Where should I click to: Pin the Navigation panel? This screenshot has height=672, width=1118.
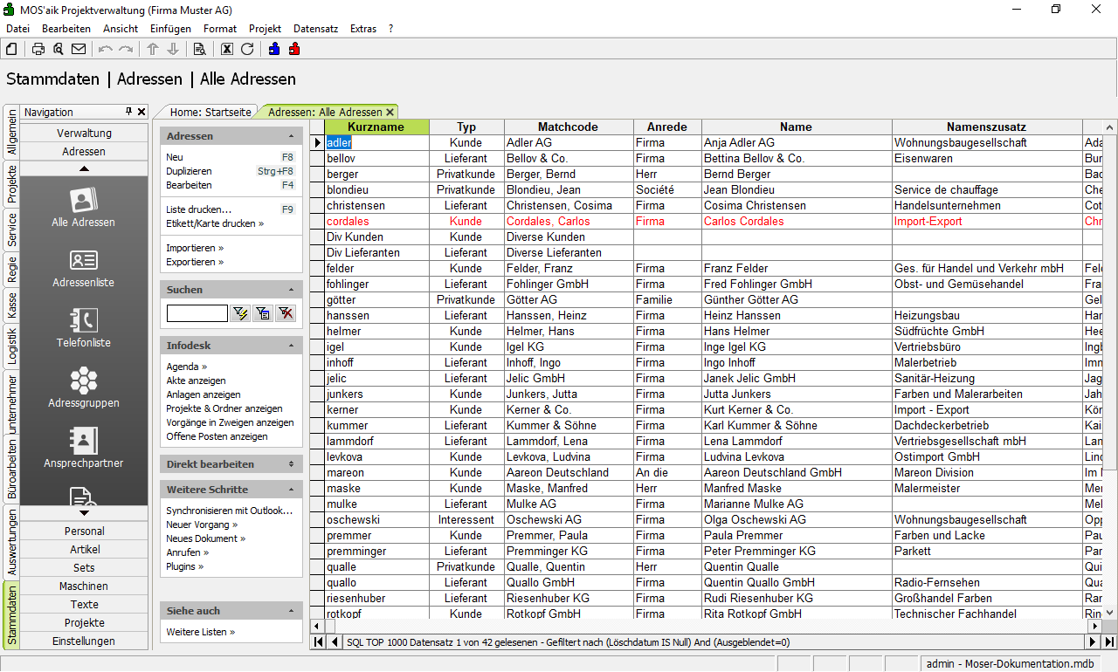point(129,112)
